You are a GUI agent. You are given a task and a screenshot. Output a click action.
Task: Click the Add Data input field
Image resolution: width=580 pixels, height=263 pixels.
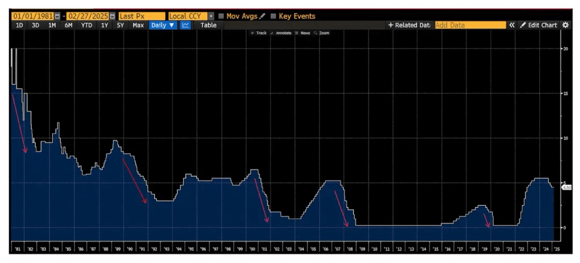pyautogui.click(x=470, y=25)
